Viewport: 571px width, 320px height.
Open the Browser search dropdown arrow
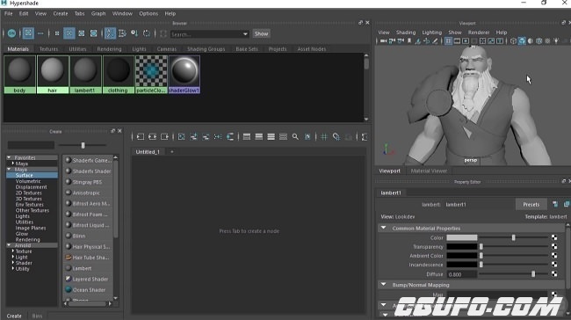pyautogui.click(x=245, y=34)
